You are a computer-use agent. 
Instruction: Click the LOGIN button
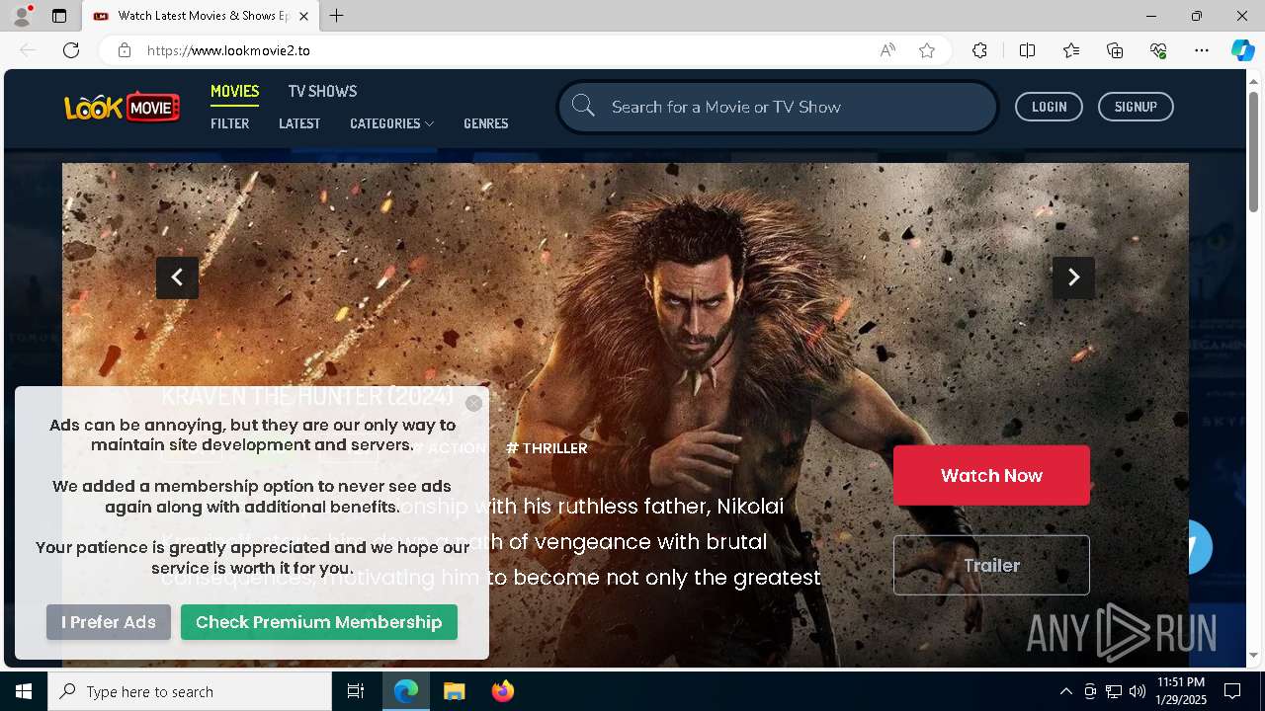(1049, 107)
